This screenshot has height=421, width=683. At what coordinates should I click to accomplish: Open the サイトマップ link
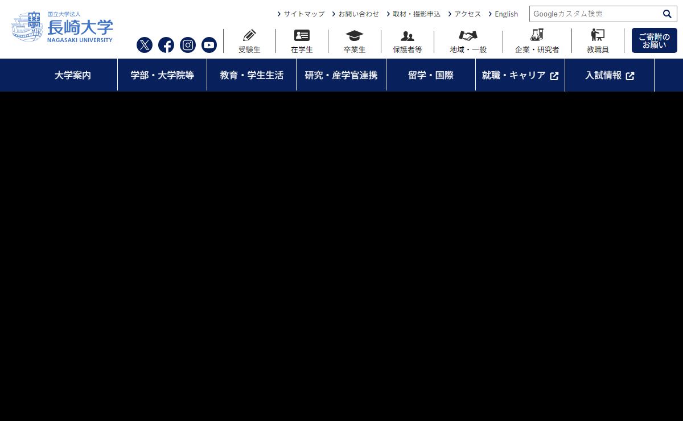304,14
